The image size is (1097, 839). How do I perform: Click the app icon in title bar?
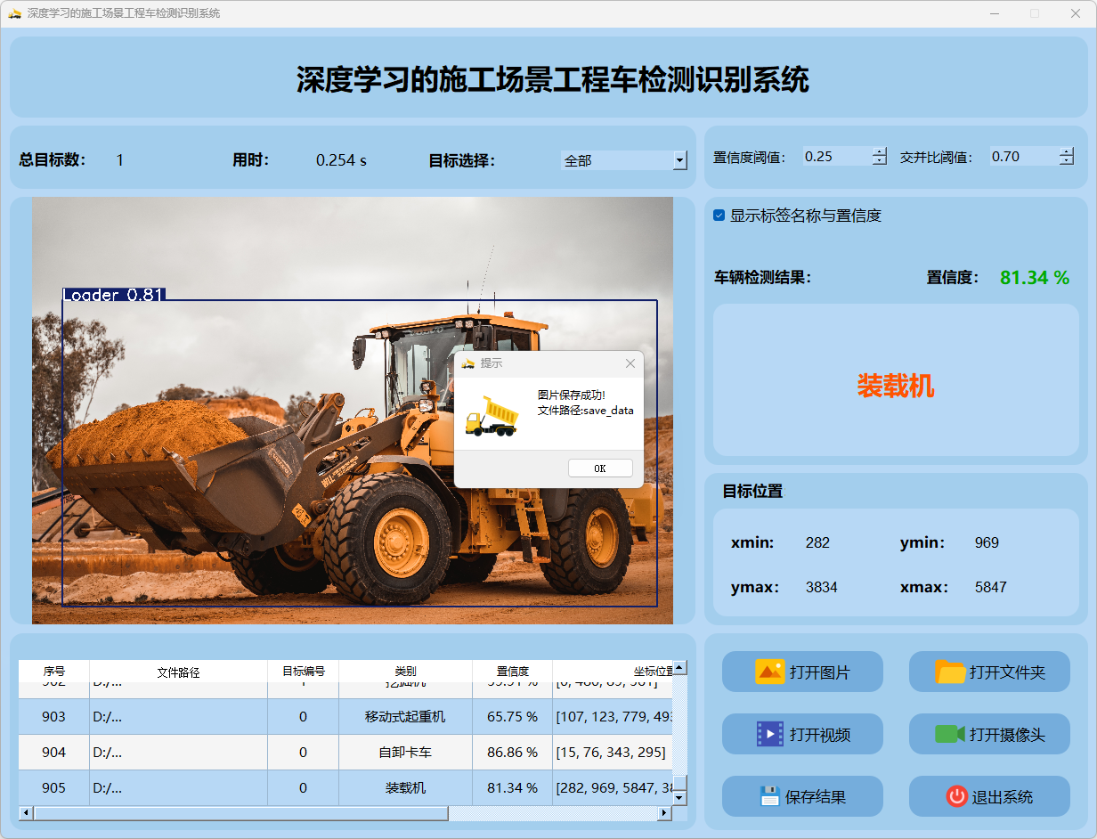coord(14,13)
